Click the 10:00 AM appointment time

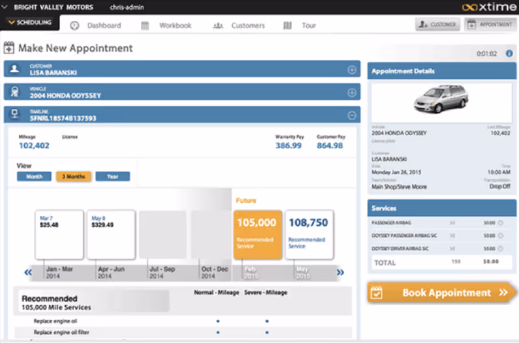pos(499,172)
